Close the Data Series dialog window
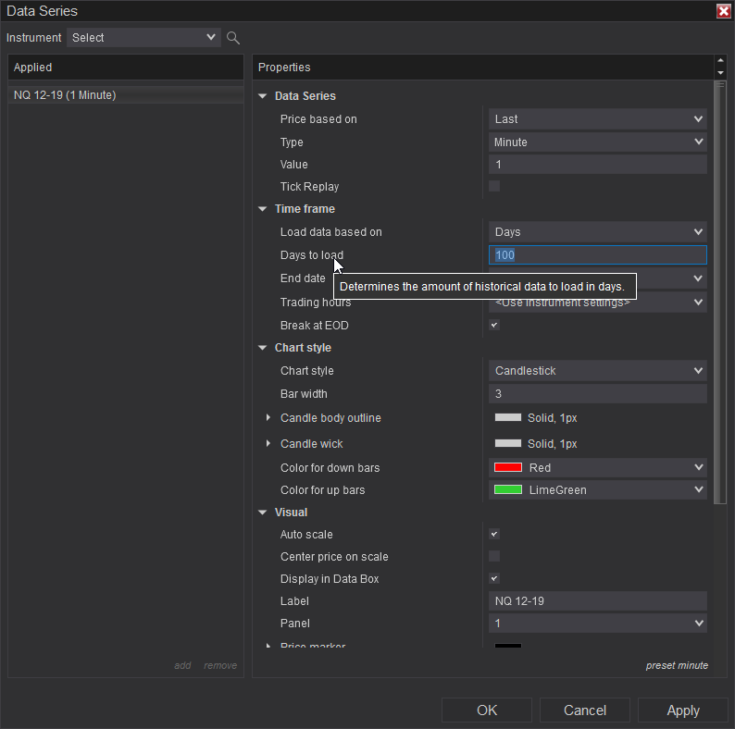The width and height of the screenshot is (735, 729). coord(723,11)
